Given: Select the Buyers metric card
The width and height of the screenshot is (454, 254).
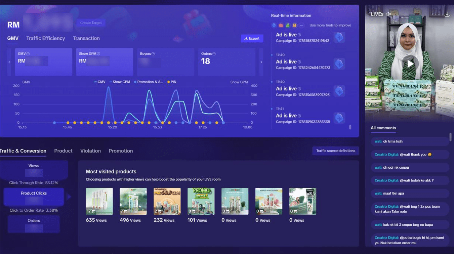Looking at the screenshot, I should [166, 62].
